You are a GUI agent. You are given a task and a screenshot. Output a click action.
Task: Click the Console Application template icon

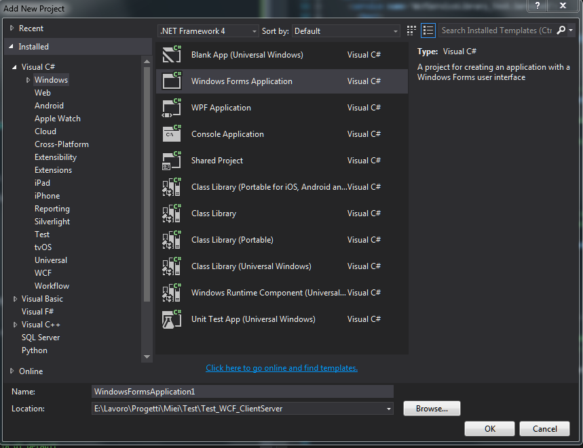[x=172, y=134]
